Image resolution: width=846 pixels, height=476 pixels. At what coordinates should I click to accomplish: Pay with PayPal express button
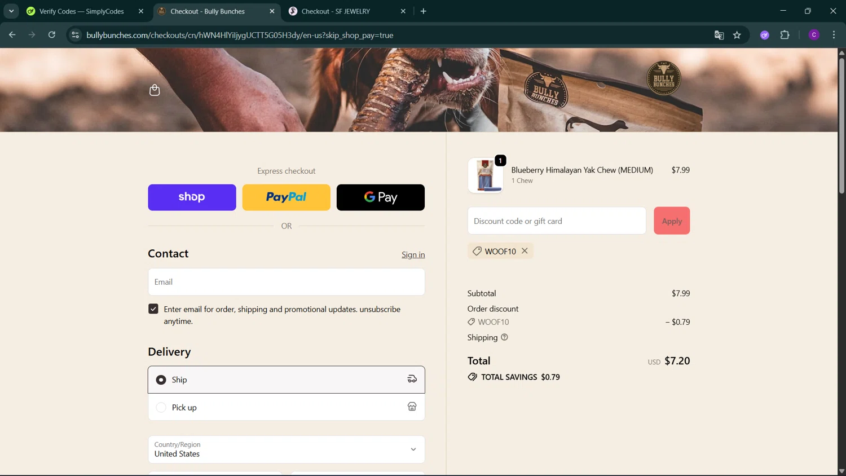coord(286,197)
